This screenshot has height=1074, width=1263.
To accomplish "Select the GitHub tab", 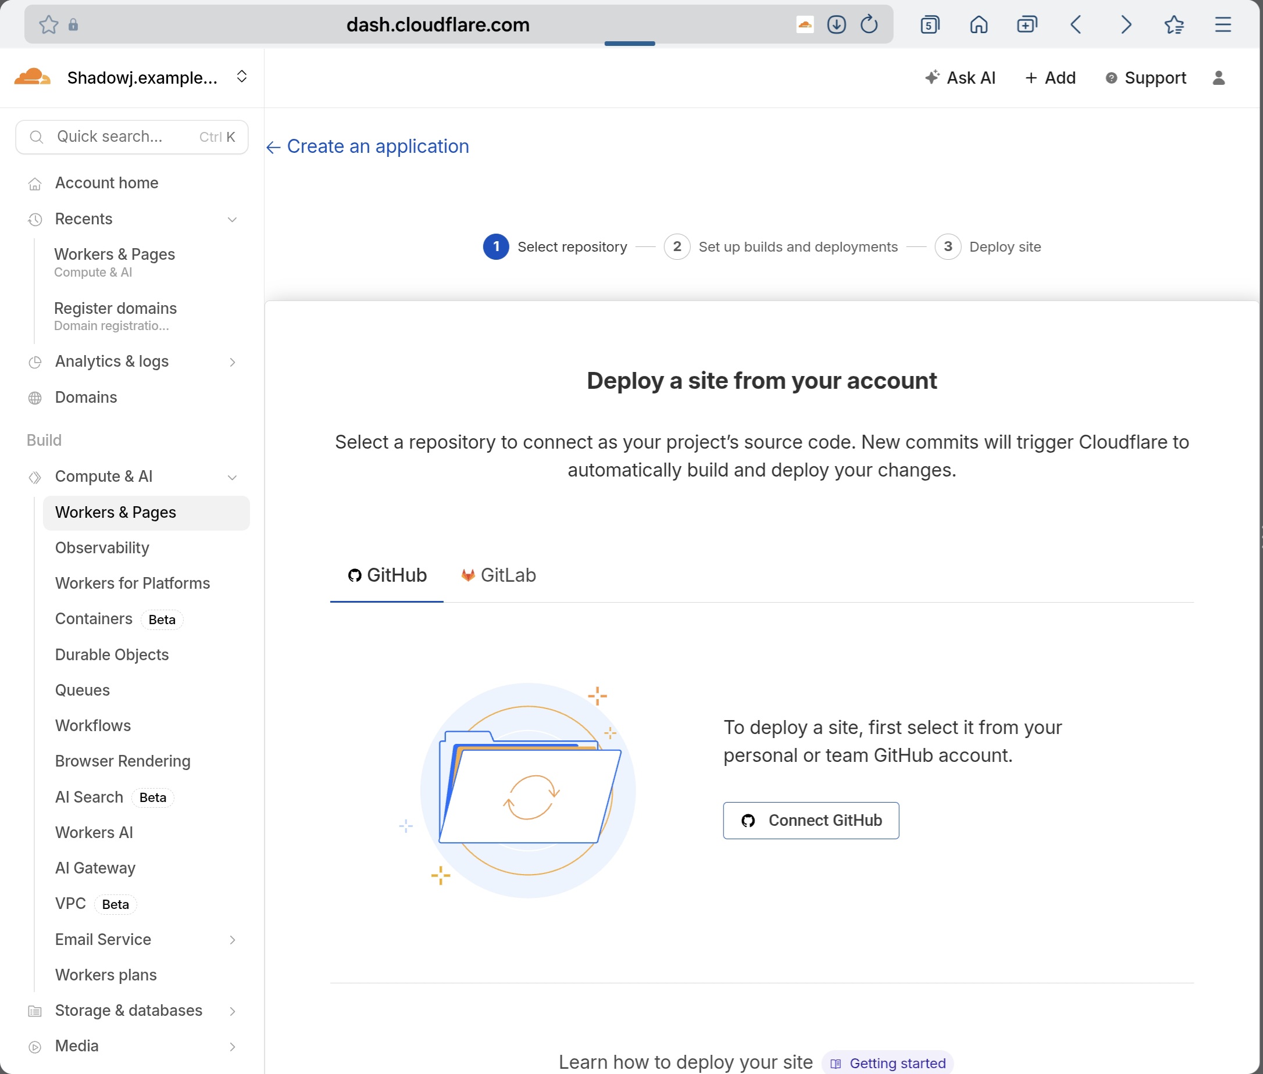I will [387, 575].
